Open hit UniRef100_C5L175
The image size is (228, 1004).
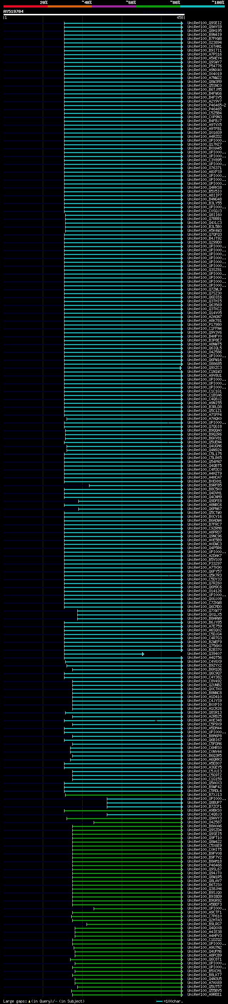coord(204,454)
